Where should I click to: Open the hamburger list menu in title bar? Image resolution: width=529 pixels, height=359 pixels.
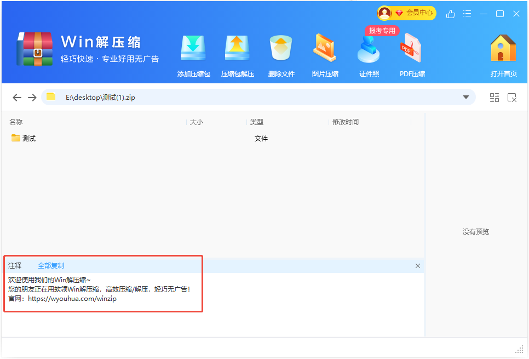[x=467, y=14]
